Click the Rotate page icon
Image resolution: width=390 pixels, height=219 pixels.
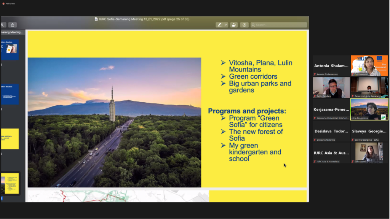[x=234, y=25]
